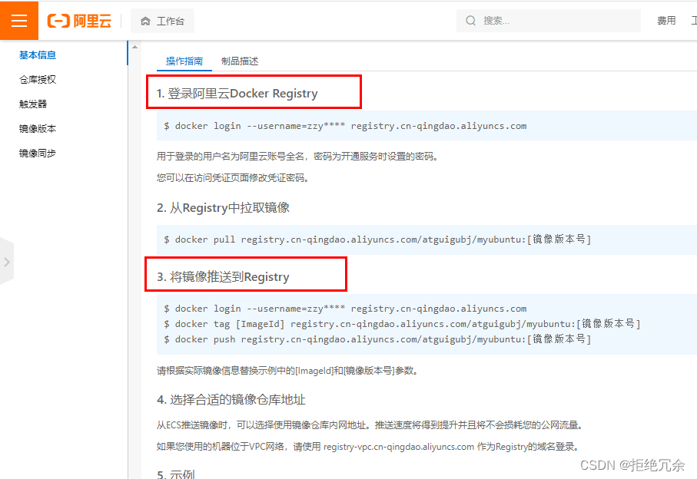697x479 pixels.
Task: Switch to the 操作指南 tab
Action: [184, 61]
